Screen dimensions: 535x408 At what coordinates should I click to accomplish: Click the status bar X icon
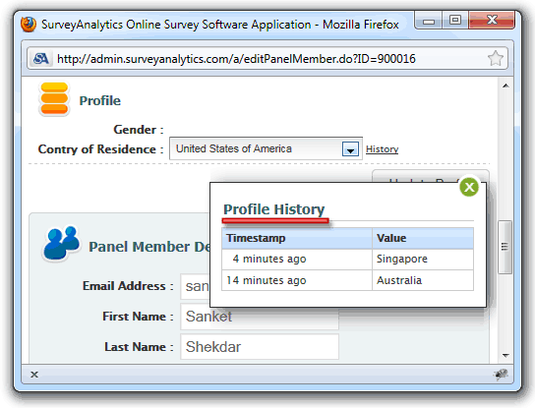(x=34, y=375)
